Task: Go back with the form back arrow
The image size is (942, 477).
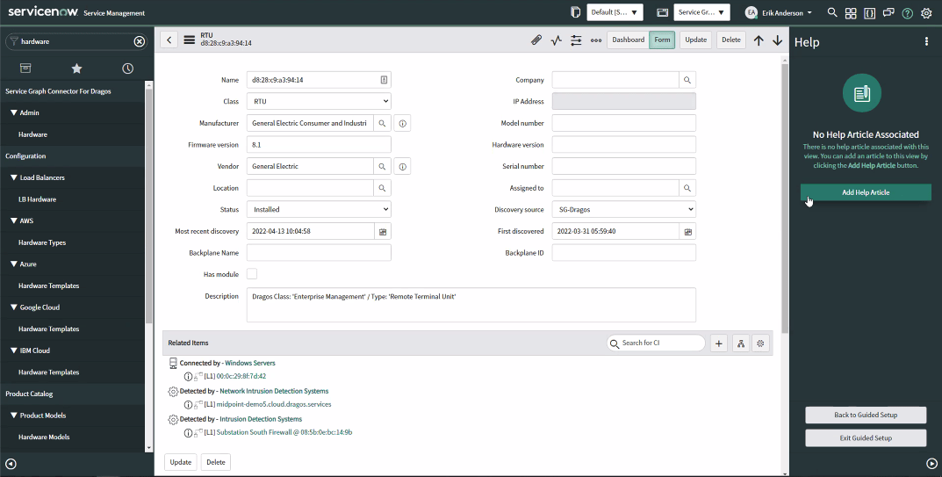Action: [x=169, y=40]
